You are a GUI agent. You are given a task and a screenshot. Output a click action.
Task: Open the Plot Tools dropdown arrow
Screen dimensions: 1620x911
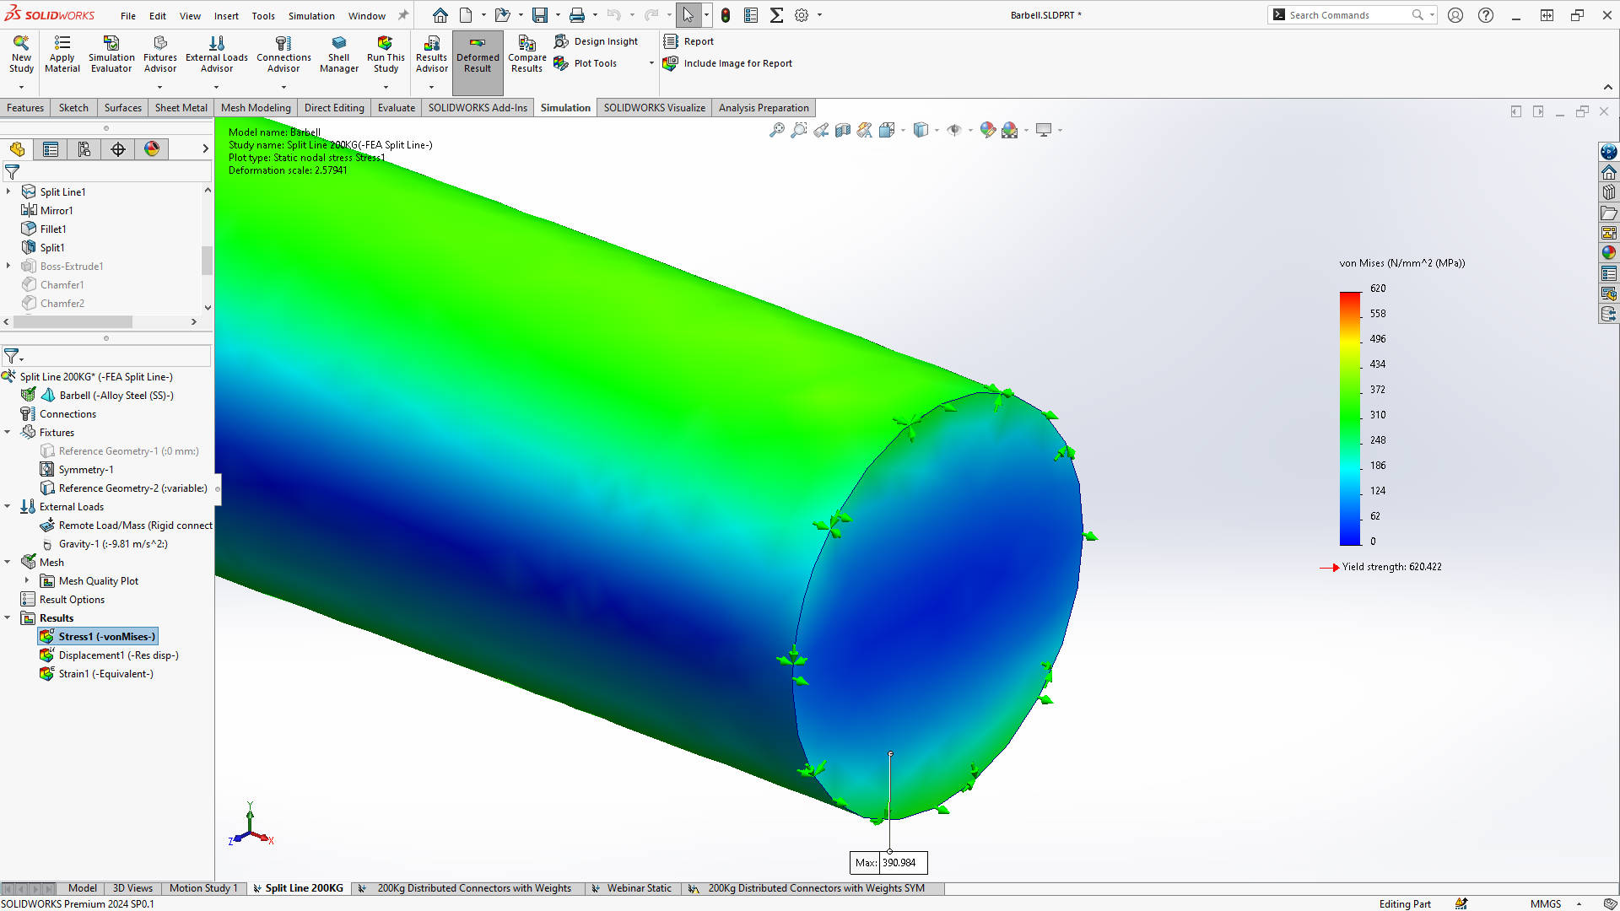click(651, 63)
